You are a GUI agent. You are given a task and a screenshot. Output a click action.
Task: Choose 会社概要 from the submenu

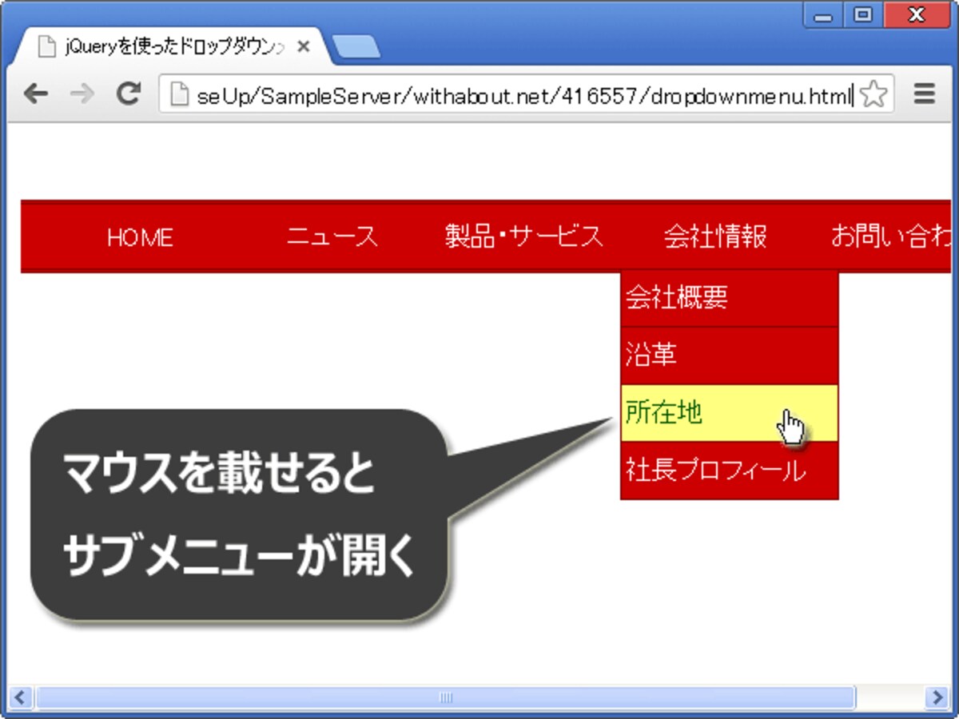pyautogui.click(x=730, y=299)
